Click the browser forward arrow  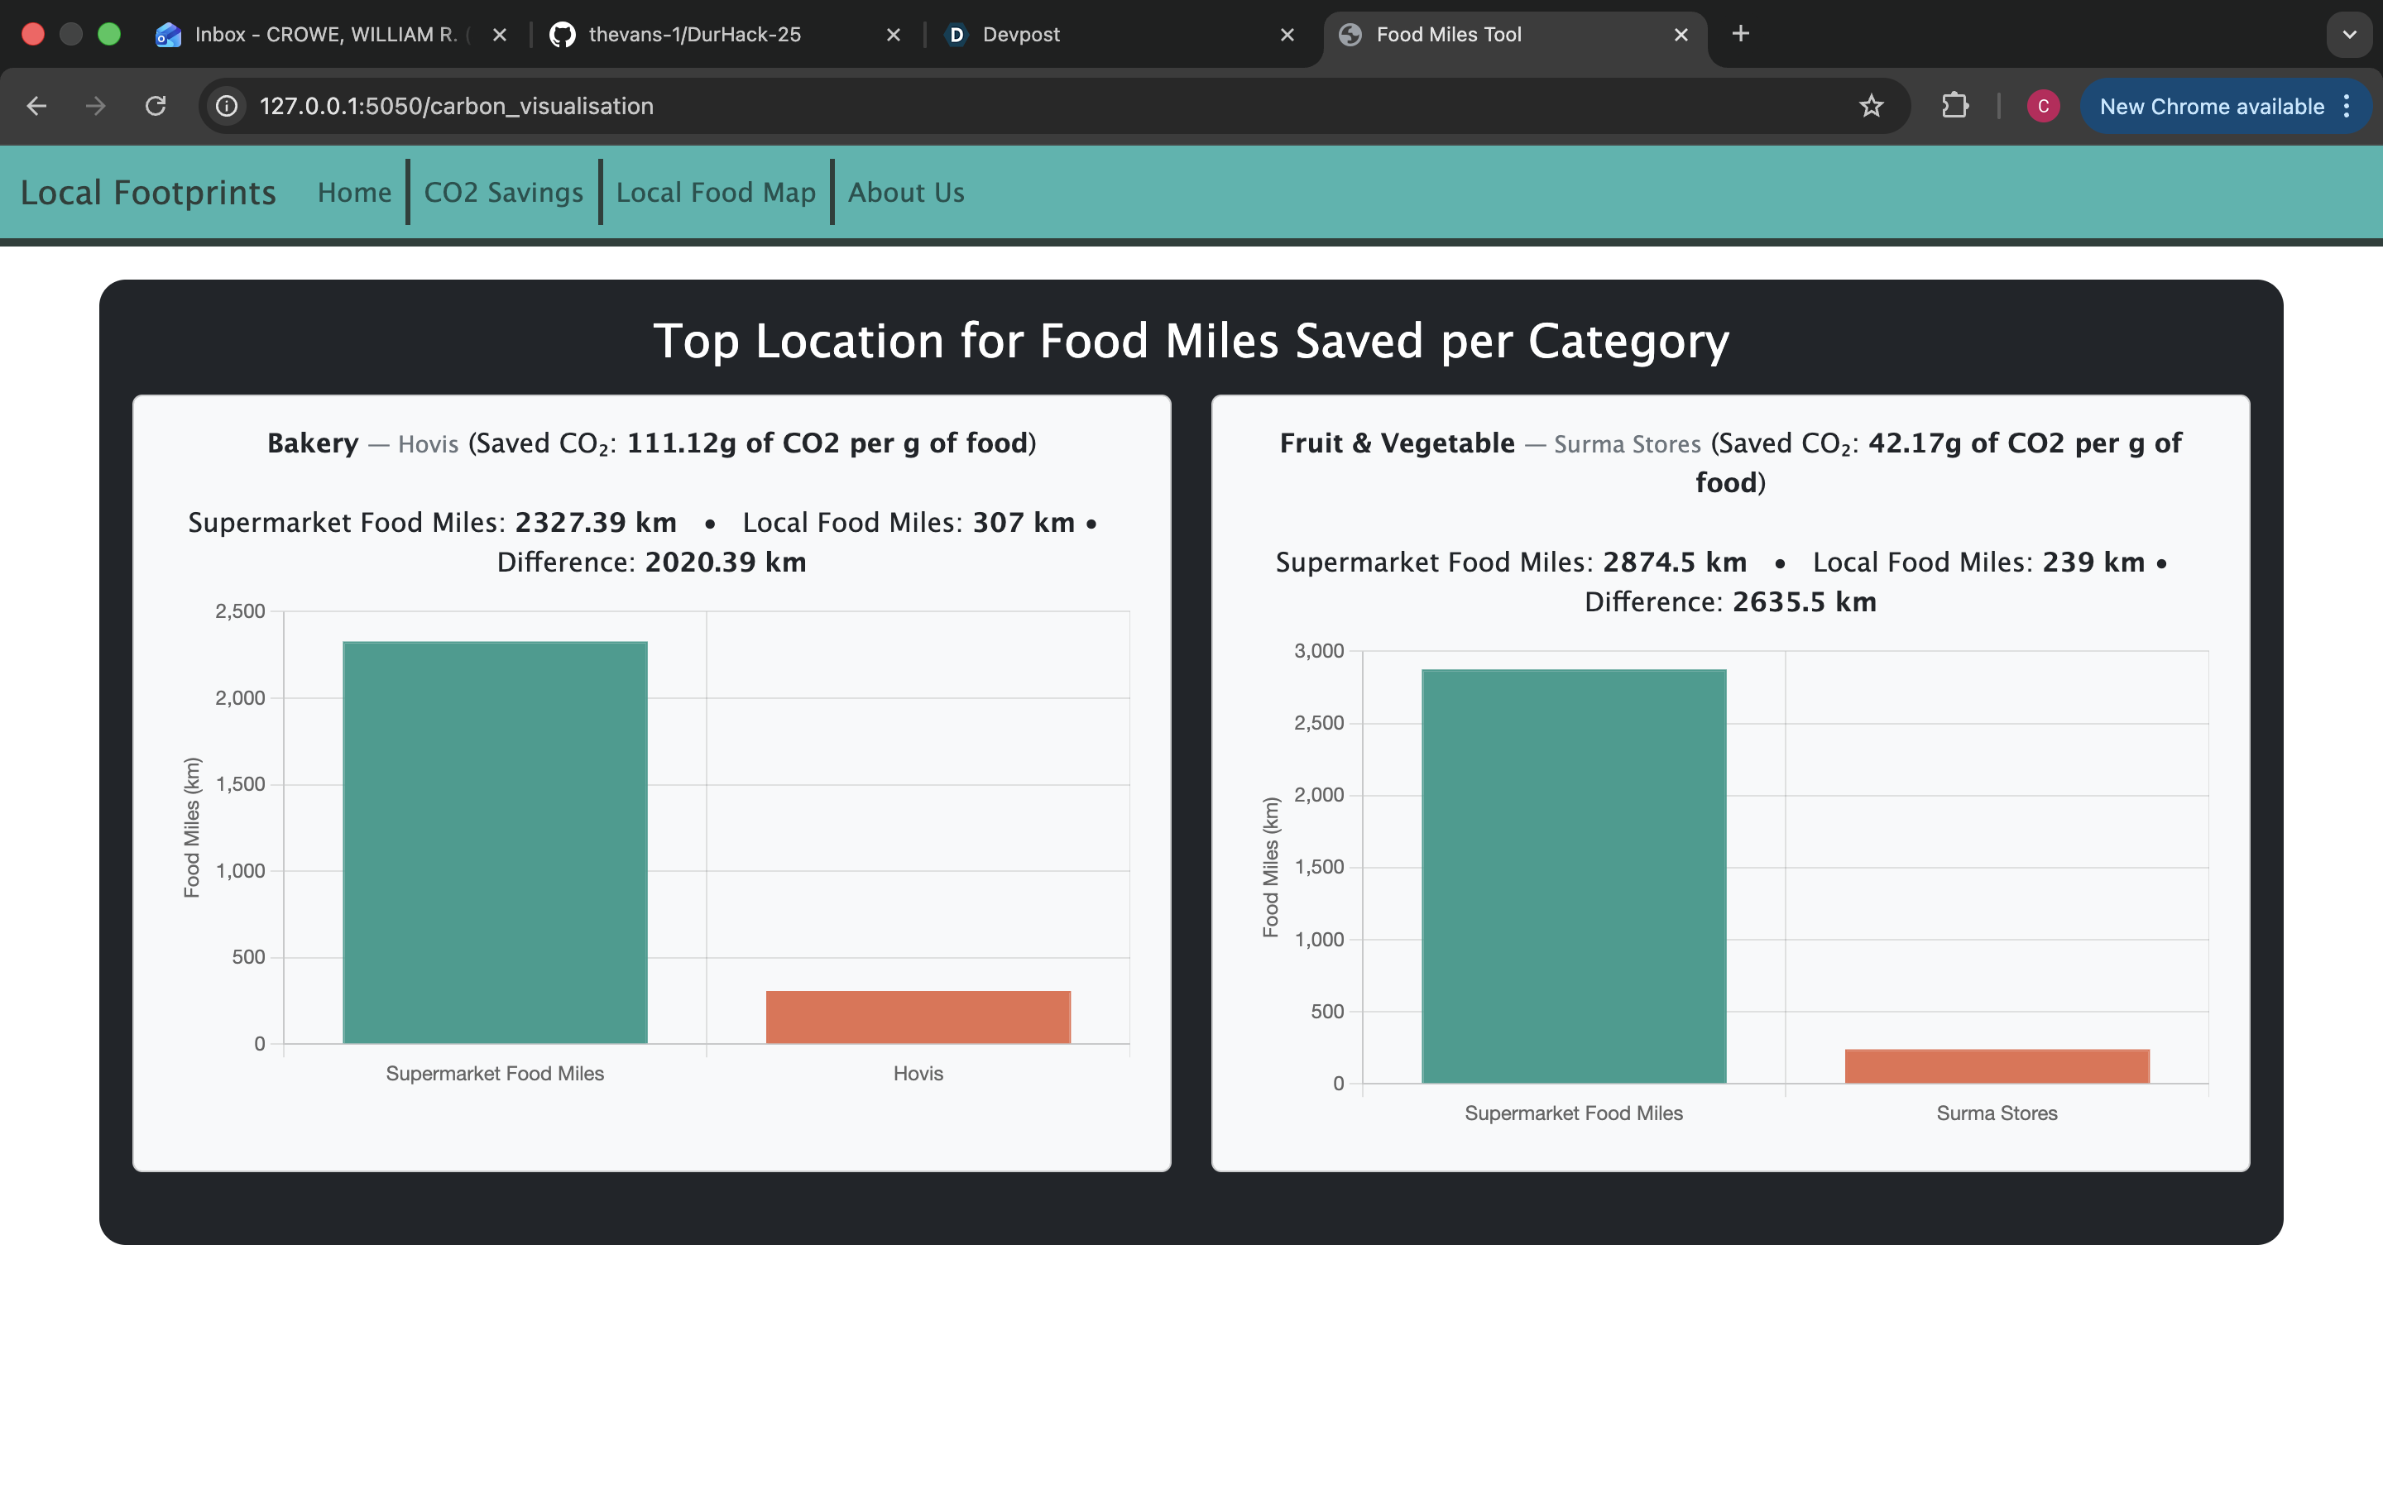(95, 107)
